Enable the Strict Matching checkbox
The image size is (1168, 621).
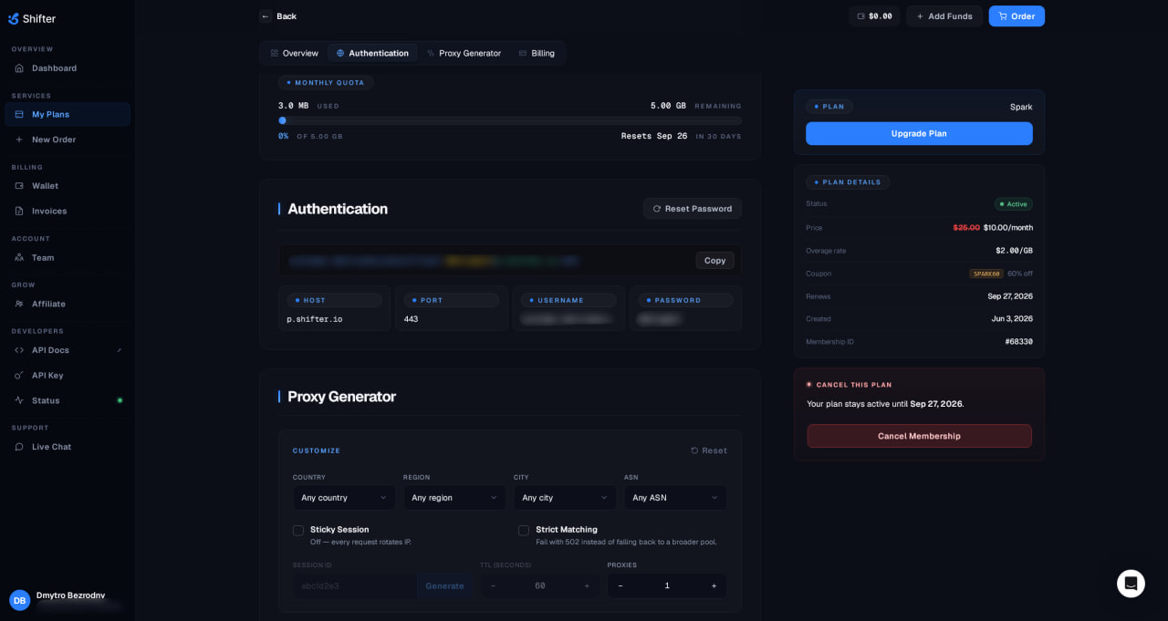(x=524, y=530)
